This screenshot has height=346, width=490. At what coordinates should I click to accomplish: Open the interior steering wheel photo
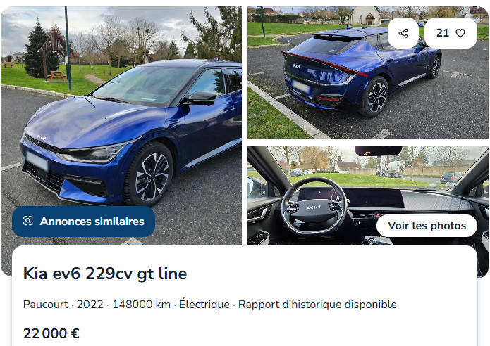pos(368,196)
